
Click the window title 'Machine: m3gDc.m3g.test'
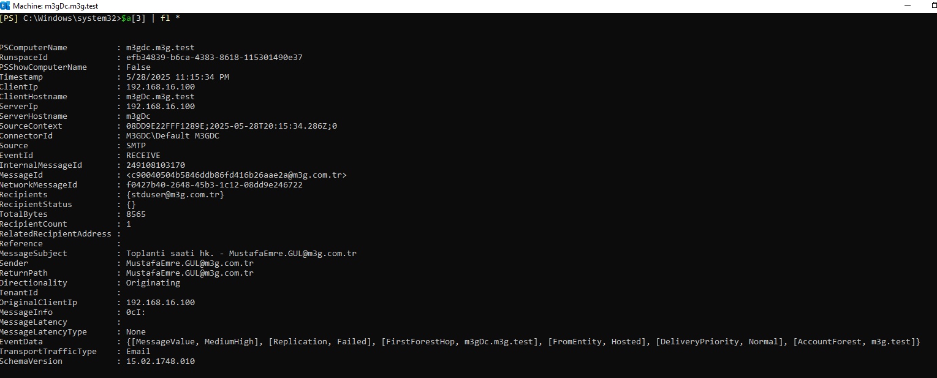click(x=55, y=6)
